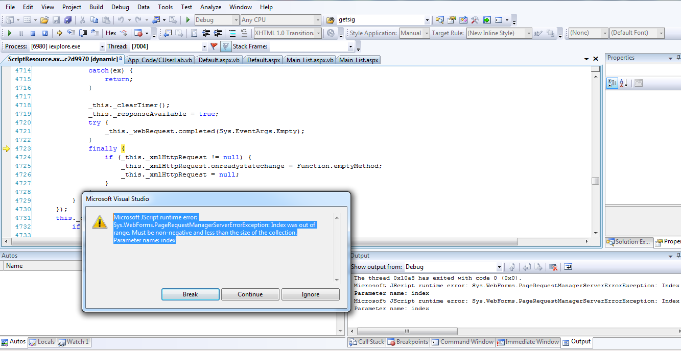Toggle the Show Threads in Source icon
The height and width of the screenshot is (351, 681).
[x=226, y=46]
